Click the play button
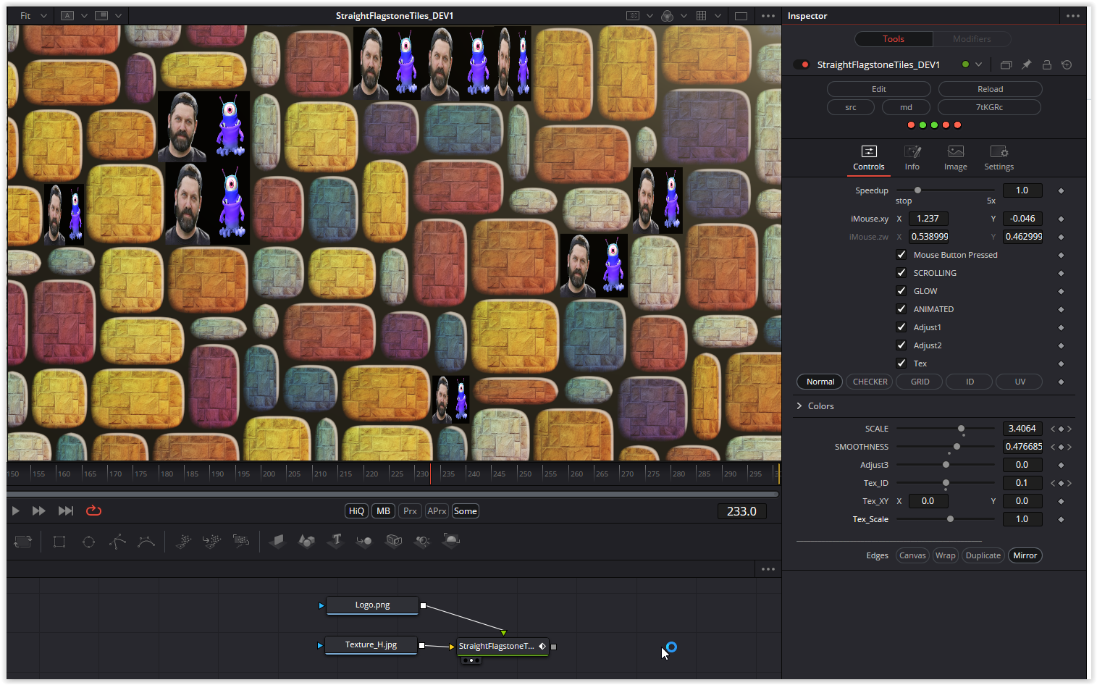Image resolution: width=1097 pixels, height=685 pixels. coord(15,511)
